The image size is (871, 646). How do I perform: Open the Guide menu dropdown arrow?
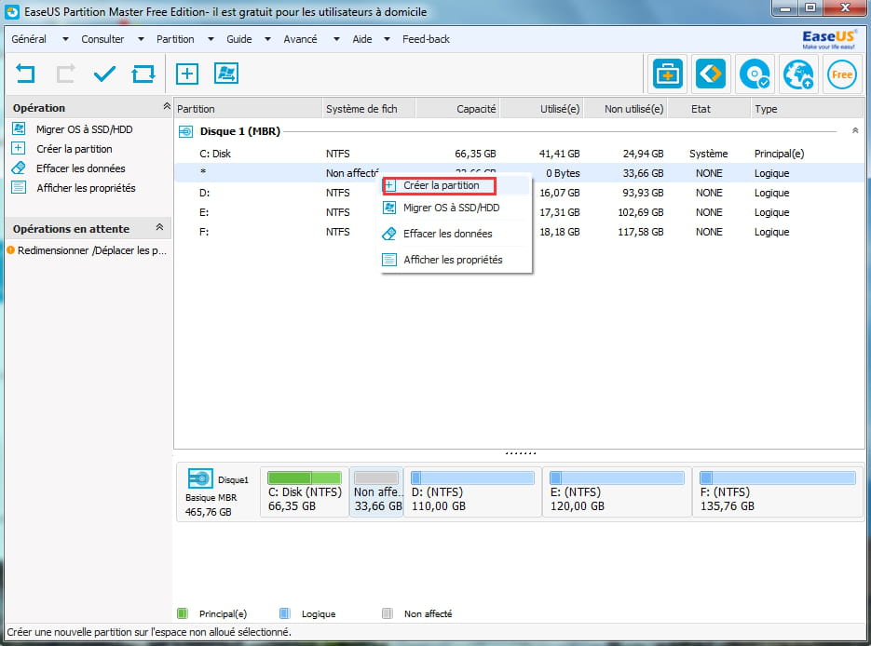(267, 39)
